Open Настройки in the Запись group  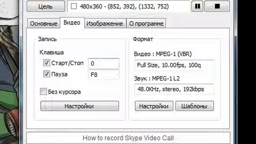tap(80, 106)
